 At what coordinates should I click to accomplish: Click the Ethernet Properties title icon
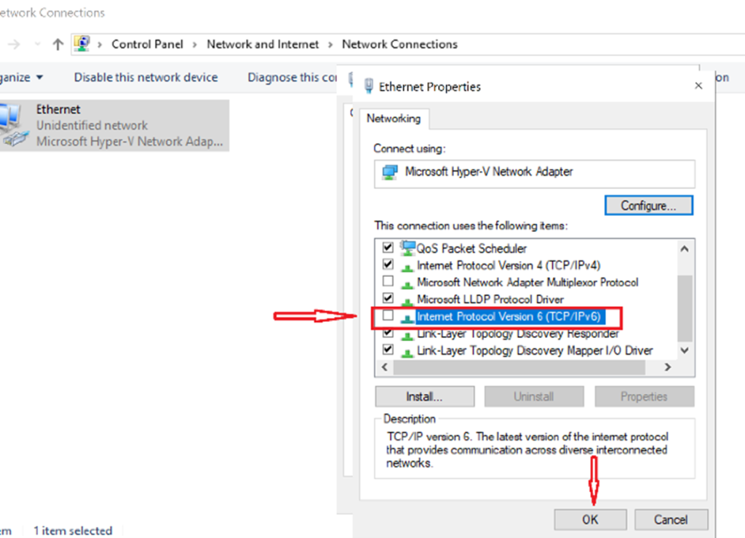coord(369,87)
